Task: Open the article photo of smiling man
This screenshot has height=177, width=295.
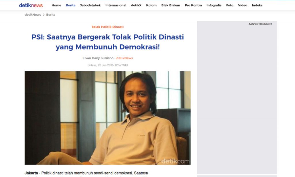Action: 108,118
